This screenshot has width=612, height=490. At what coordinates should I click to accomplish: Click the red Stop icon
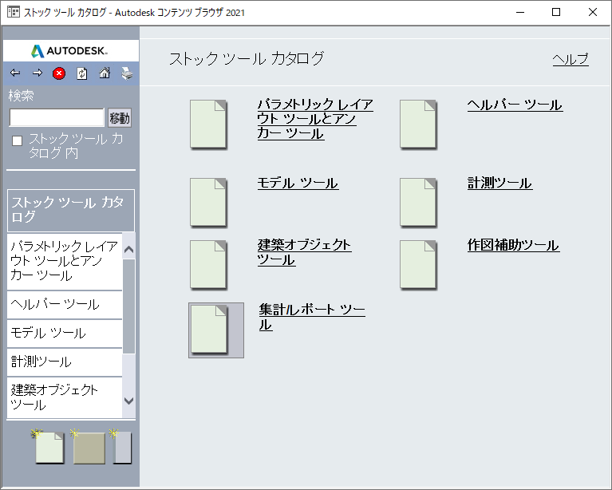[59, 73]
